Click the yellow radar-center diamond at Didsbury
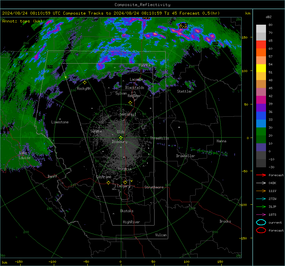 (x=121, y=138)
